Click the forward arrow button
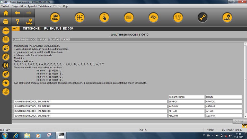 [29, 13]
